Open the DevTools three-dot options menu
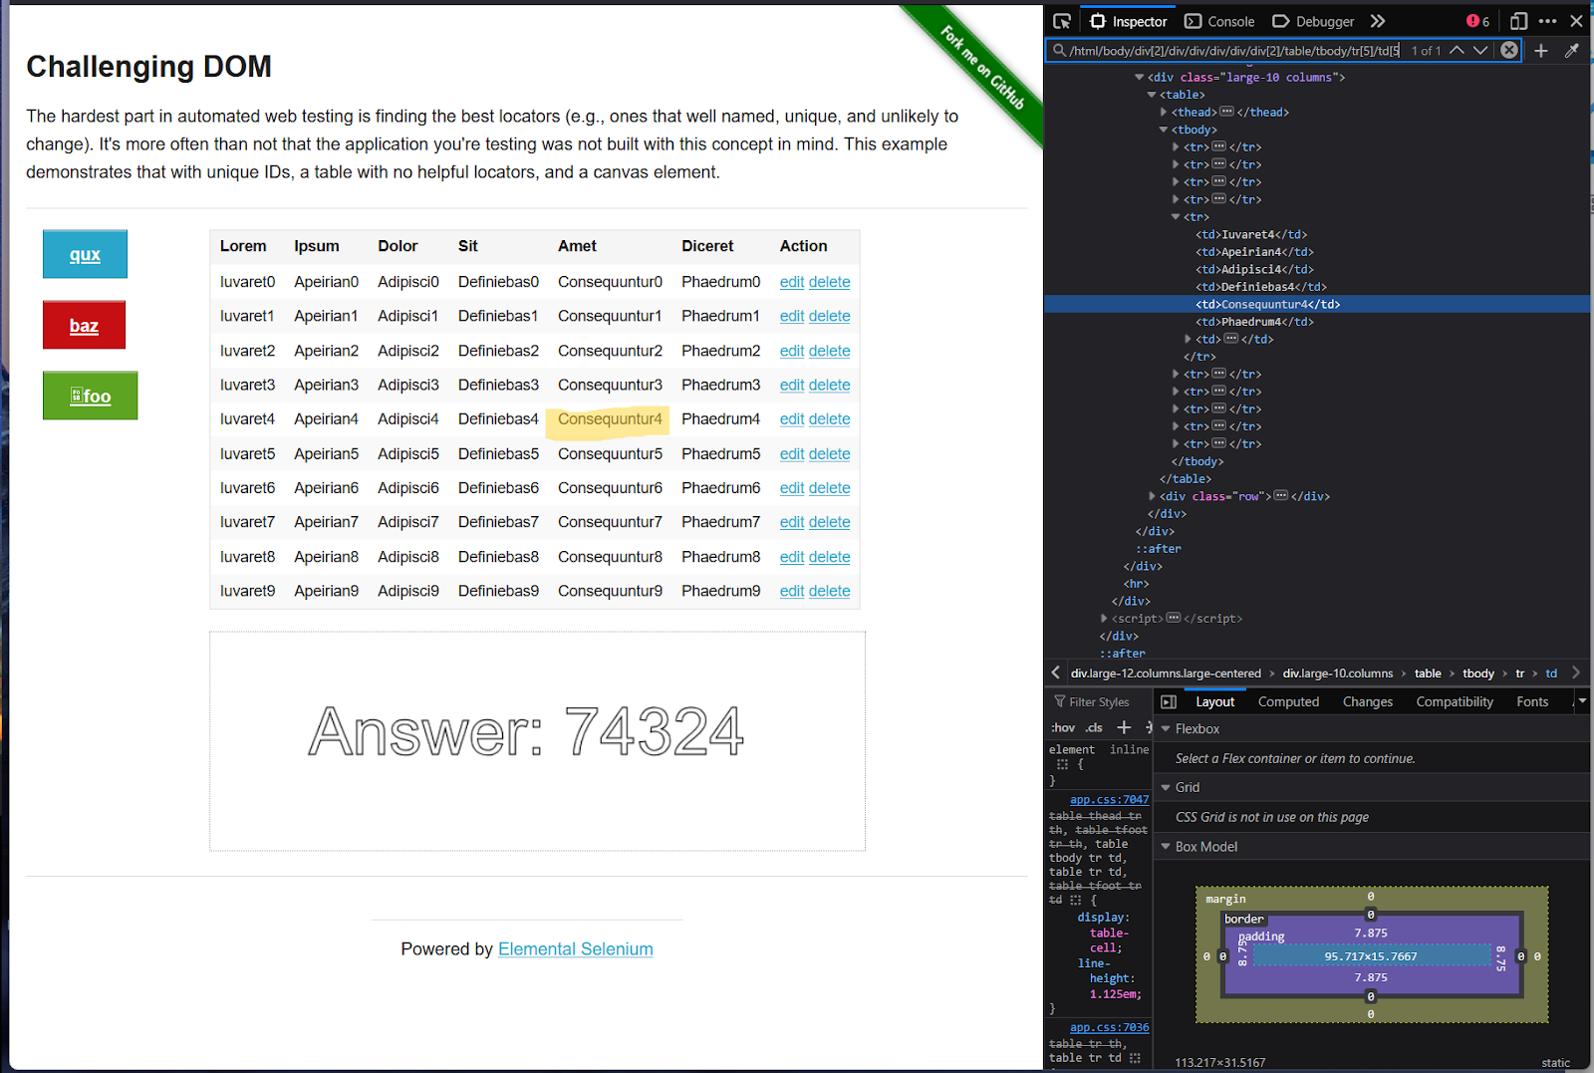The height and width of the screenshot is (1073, 1594). click(1547, 21)
